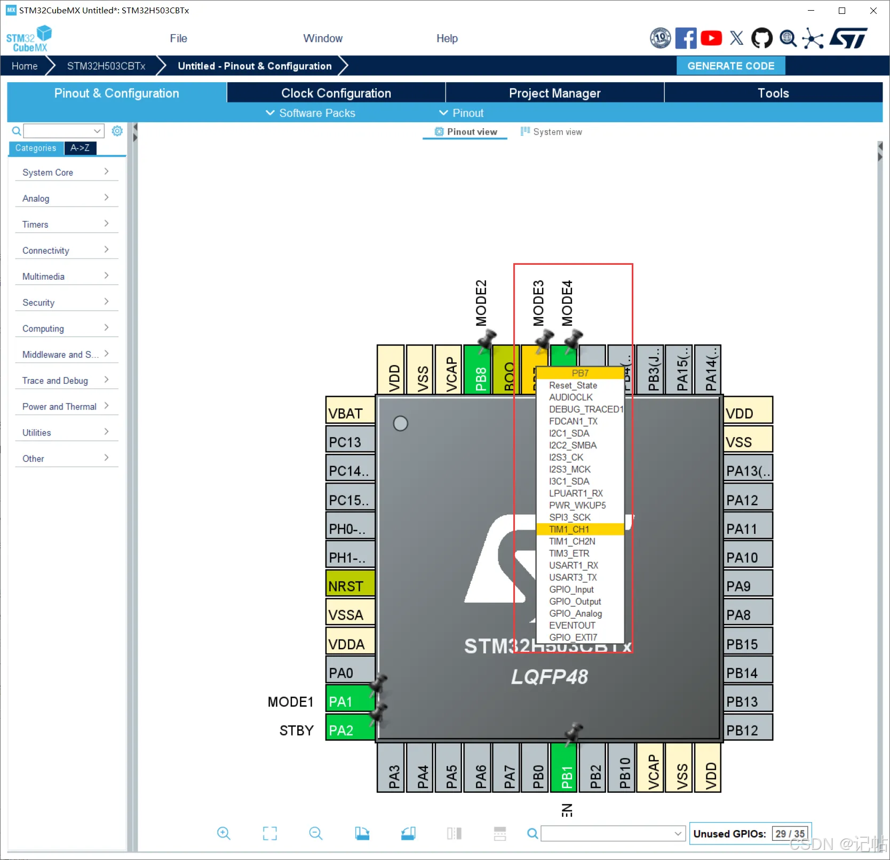Open the ST community network icon
The image size is (890, 860).
[813, 38]
